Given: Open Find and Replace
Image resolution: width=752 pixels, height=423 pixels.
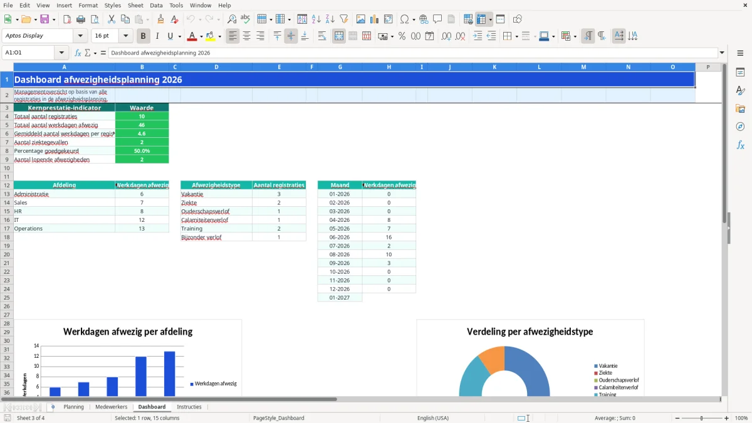Looking at the screenshot, I should tap(232, 19).
